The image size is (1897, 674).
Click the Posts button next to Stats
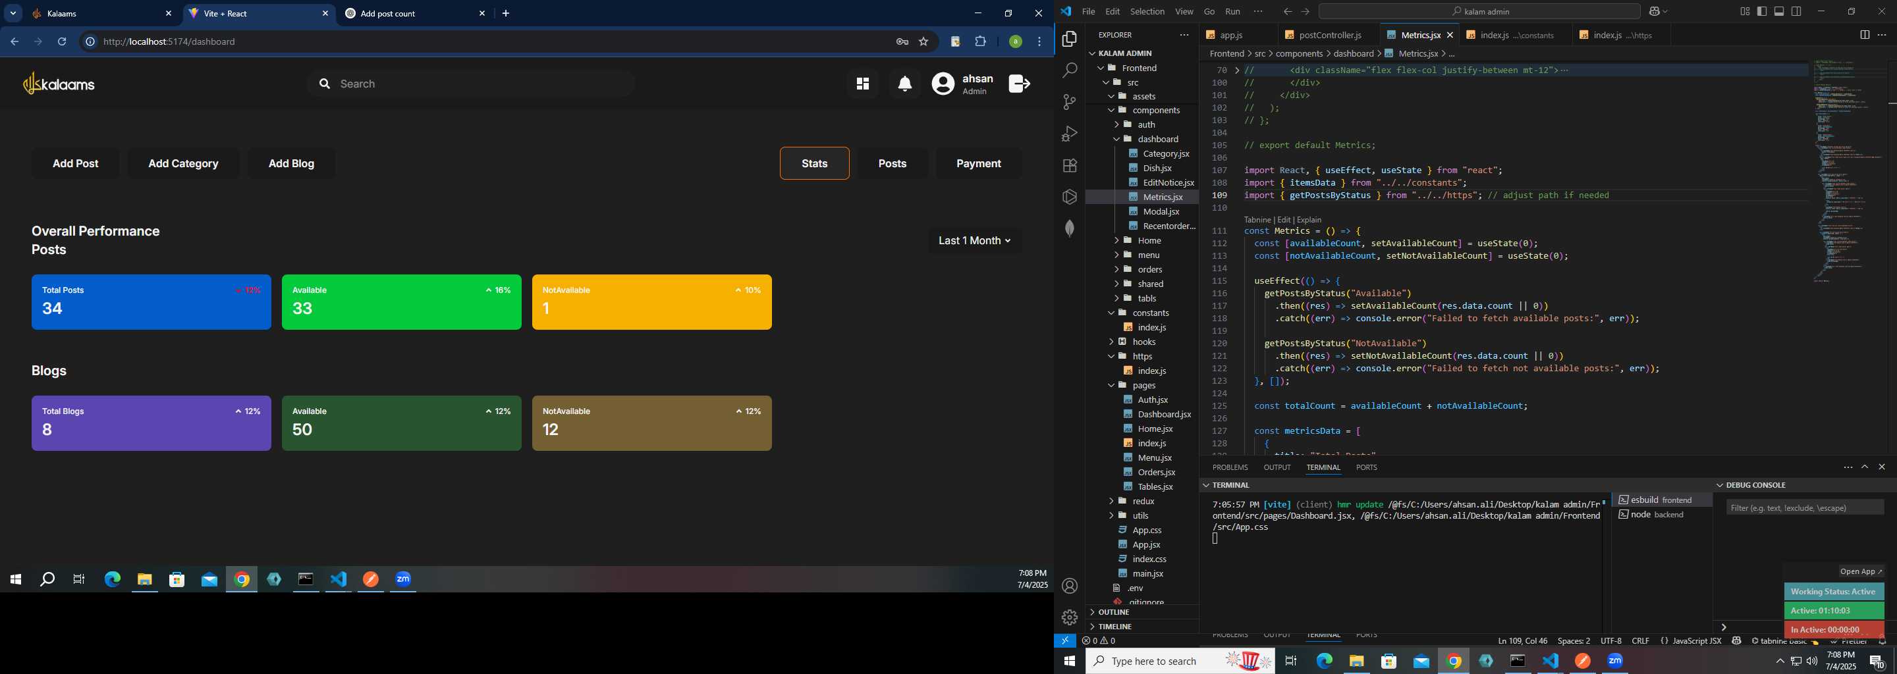coord(892,163)
